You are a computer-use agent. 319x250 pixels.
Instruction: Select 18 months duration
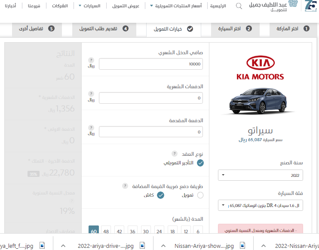pyautogui.click(x=172, y=230)
